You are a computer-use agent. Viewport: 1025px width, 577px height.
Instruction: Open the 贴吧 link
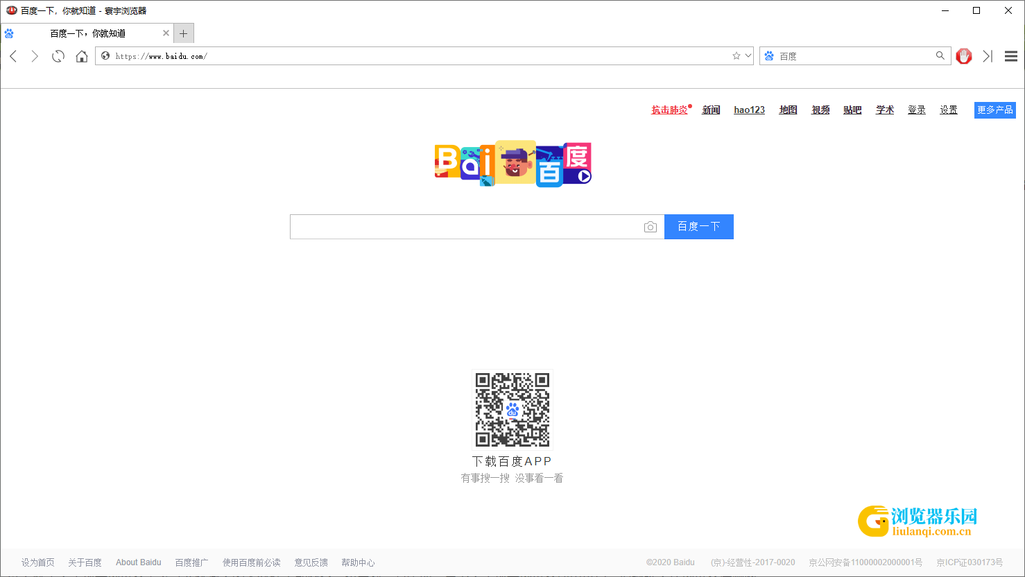click(852, 110)
